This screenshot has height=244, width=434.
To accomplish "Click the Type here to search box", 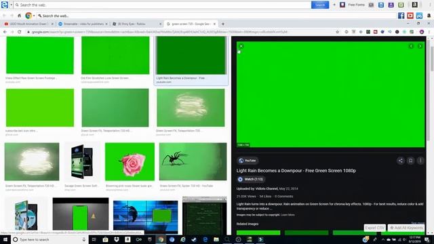I will click(50, 239).
